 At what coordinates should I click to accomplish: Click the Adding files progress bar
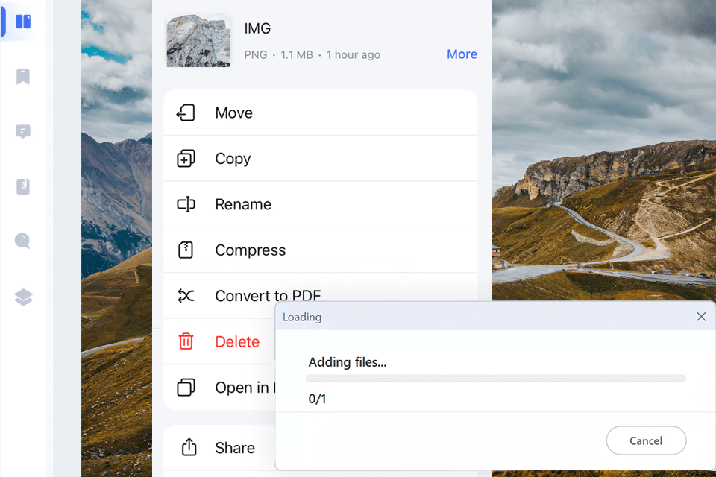(495, 378)
